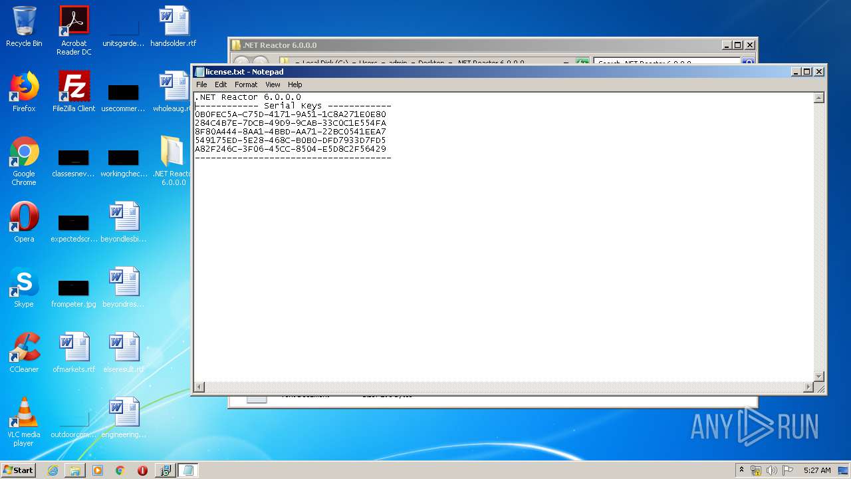Select the beyondlesbi... Word document

point(124,222)
